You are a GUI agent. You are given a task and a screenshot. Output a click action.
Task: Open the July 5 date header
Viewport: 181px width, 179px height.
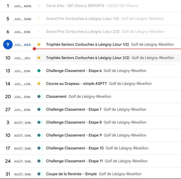[8, 19]
